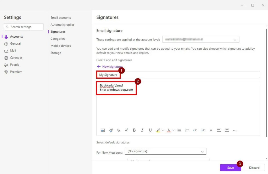
Task: Open the font color dropdown
Action: pyautogui.click(x=173, y=130)
